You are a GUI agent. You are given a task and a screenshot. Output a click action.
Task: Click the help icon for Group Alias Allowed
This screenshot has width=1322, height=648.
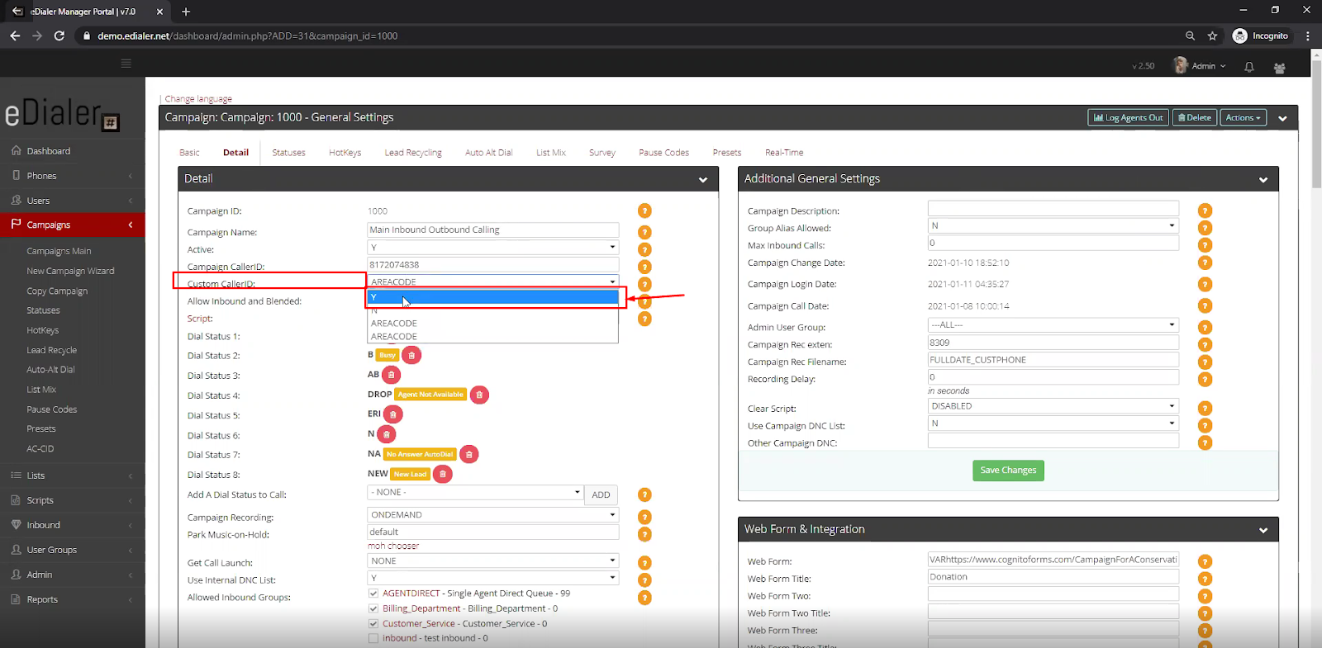(x=1205, y=228)
